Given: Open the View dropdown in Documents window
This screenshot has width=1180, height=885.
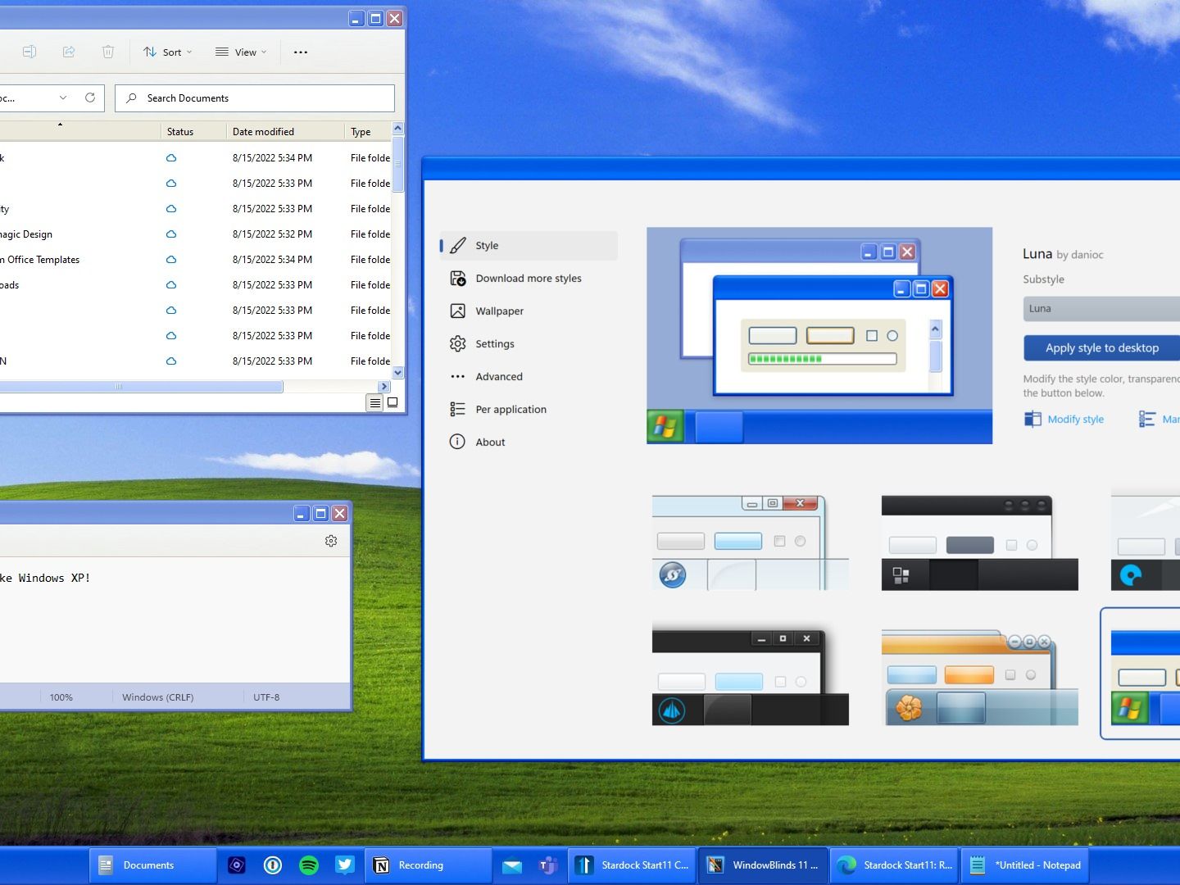Looking at the screenshot, I should point(241,52).
